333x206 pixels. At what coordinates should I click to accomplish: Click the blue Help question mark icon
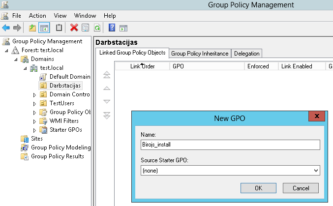pos(112,28)
